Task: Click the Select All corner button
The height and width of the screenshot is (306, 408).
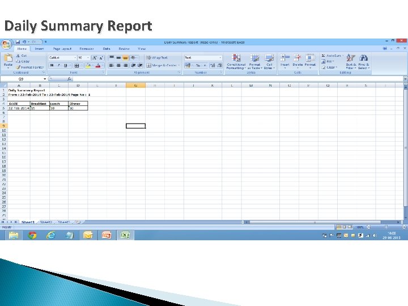Action: pos(3,86)
